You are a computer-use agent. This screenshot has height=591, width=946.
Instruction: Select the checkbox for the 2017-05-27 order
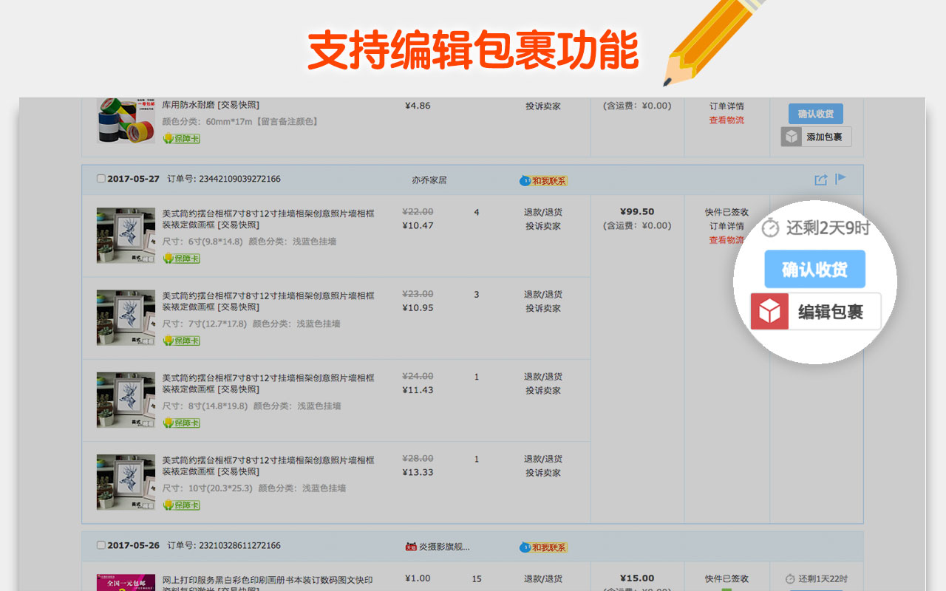click(101, 177)
